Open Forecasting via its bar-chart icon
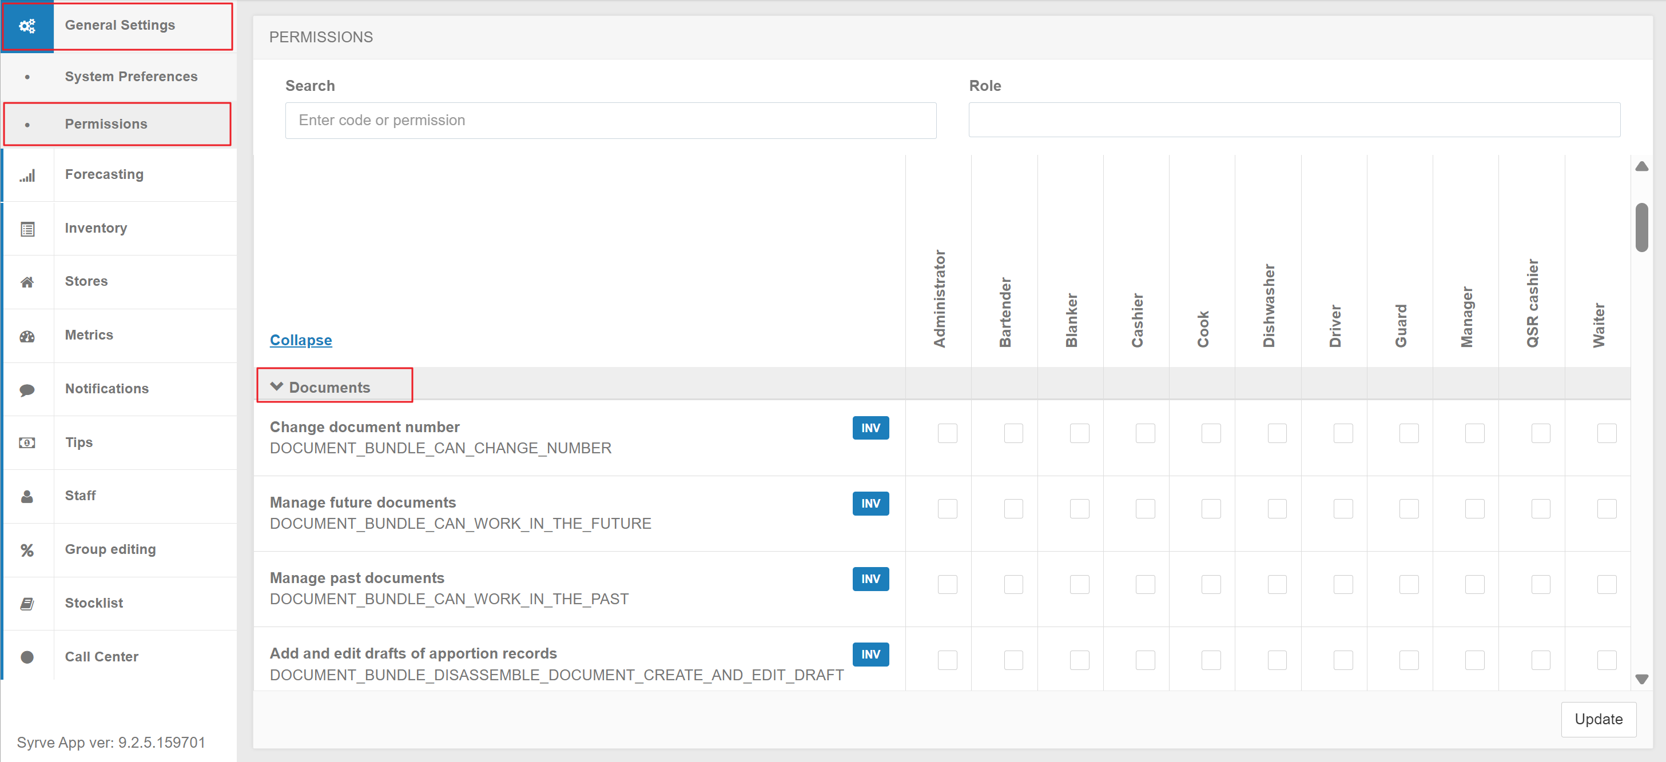Image resolution: width=1666 pixels, height=762 pixels. [x=27, y=175]
